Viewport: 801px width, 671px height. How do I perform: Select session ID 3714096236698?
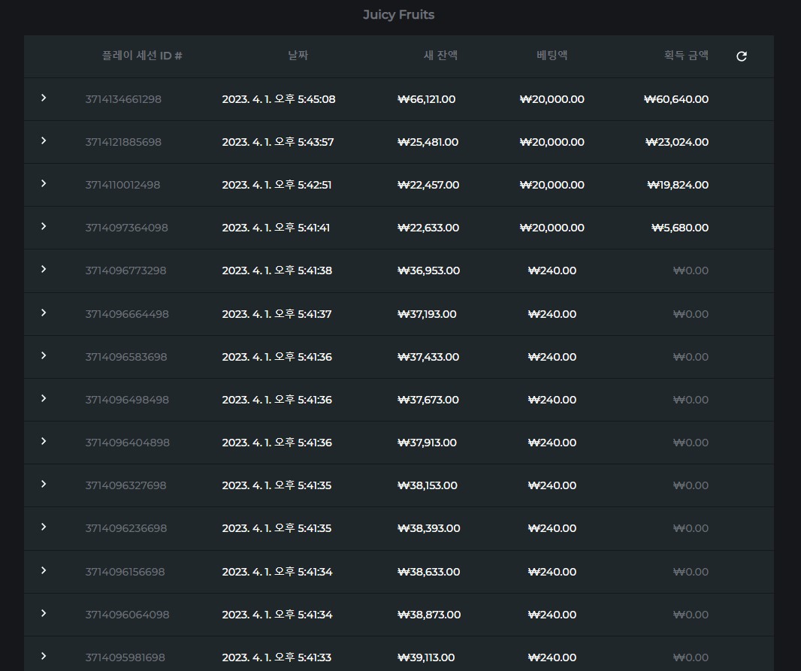(126, 528)
